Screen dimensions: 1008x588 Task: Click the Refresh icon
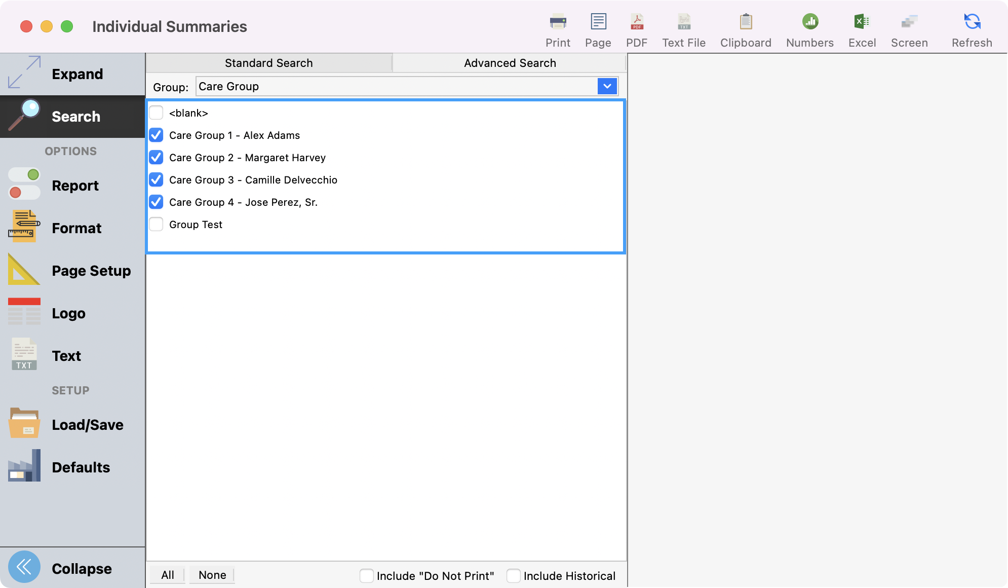tap(971, 28)
